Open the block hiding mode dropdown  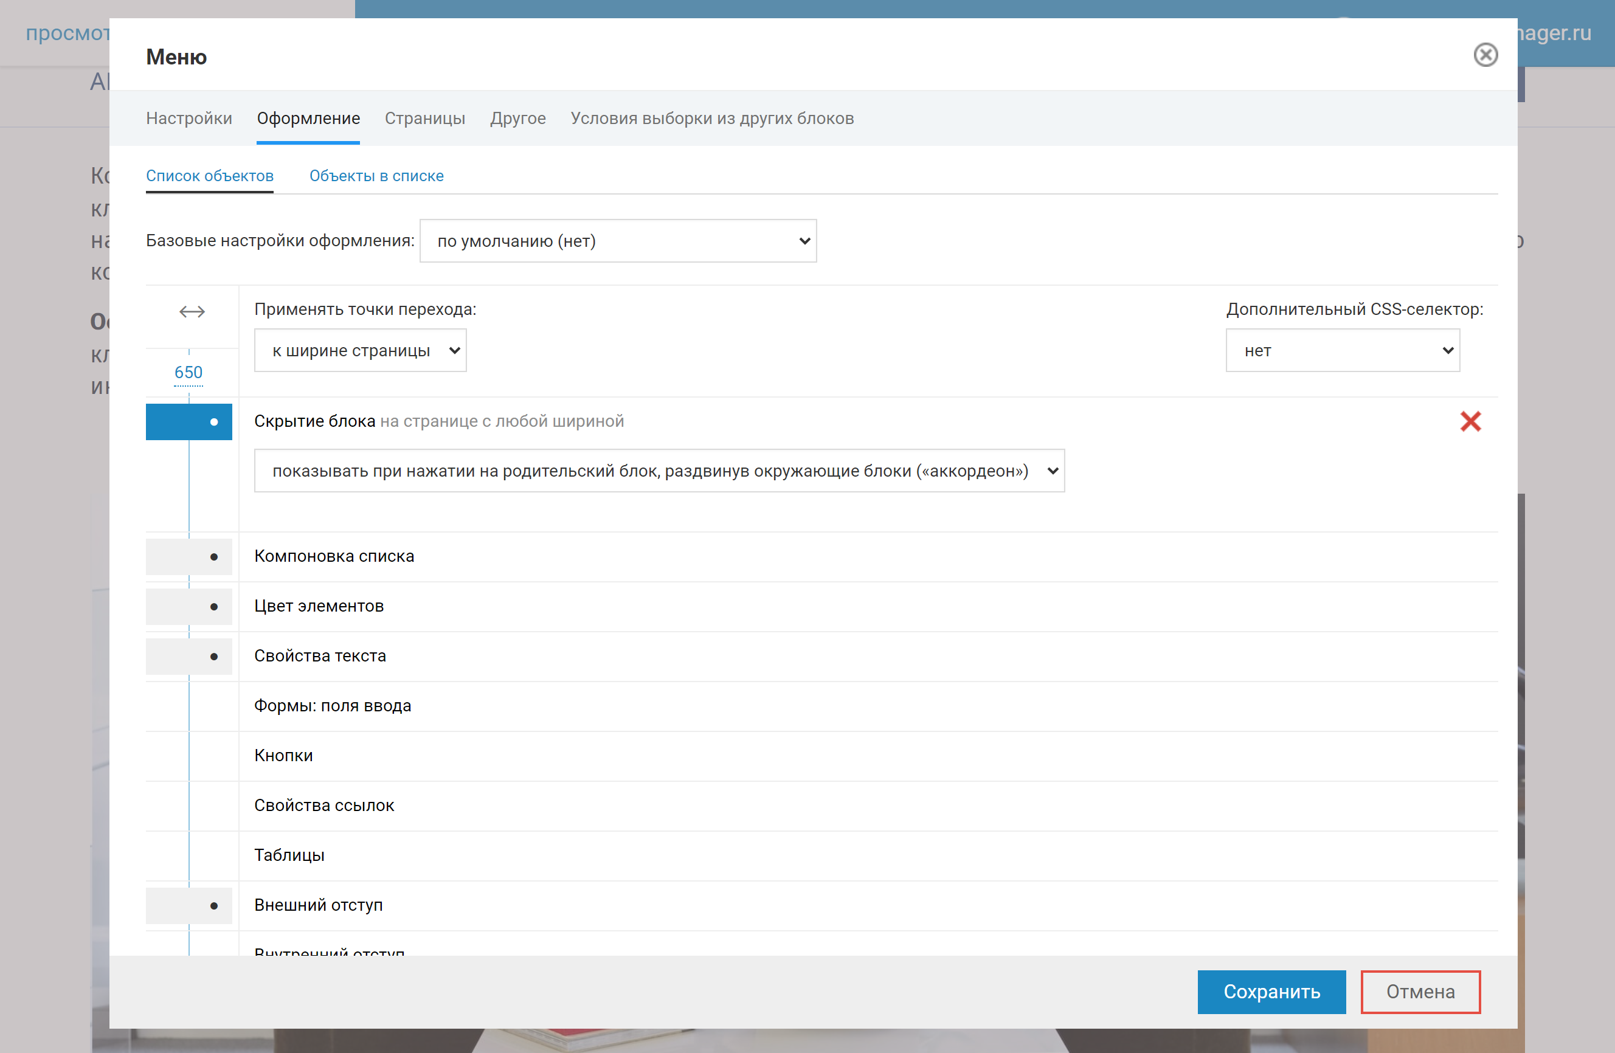(658, 471)
